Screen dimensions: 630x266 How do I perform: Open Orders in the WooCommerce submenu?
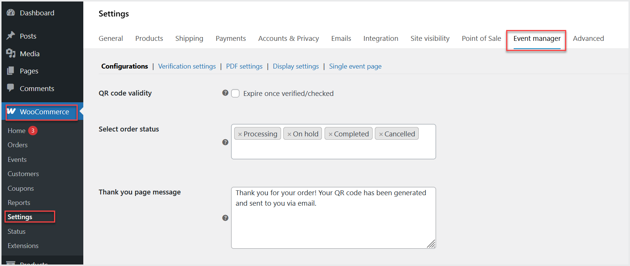pyautogui.click(x=18, y=145)
